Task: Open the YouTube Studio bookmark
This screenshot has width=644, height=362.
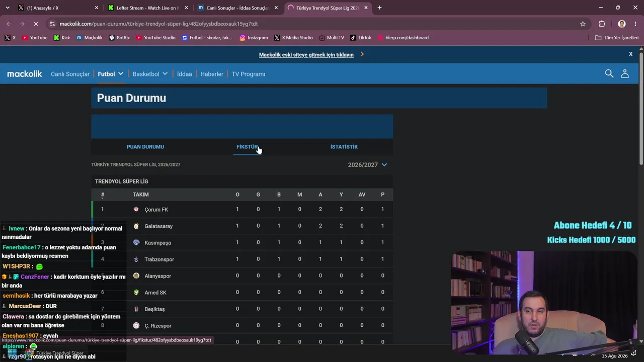Action: point(155,38)
